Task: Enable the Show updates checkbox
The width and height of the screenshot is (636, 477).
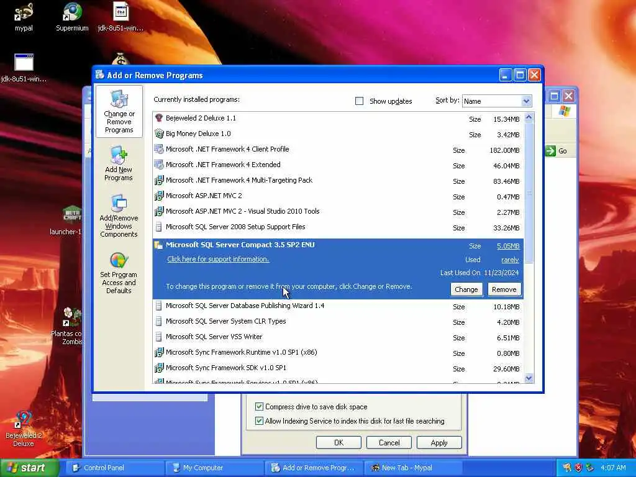Action: (360, 101)
